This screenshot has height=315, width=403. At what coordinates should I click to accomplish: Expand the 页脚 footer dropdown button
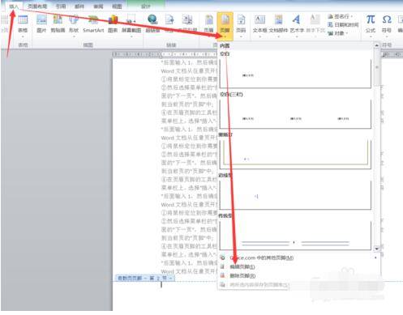[225, 26]
